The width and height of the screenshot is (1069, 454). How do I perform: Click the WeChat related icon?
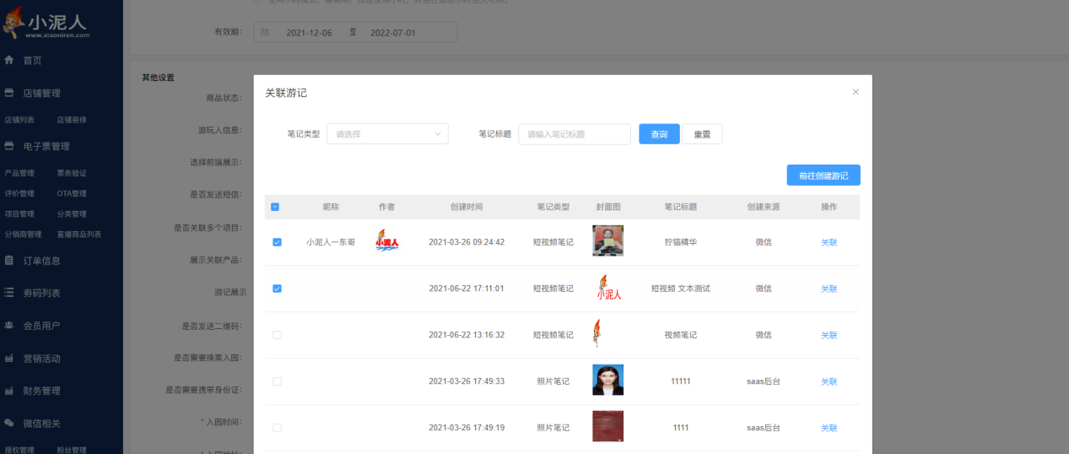point(9,423)
